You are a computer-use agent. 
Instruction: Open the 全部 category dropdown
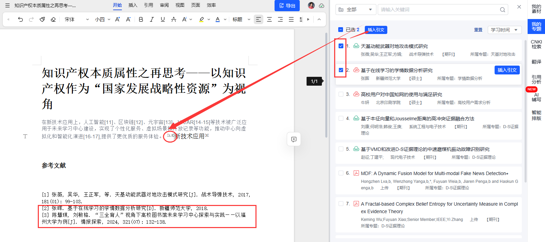pyautogui.click(x=355, y=10)
